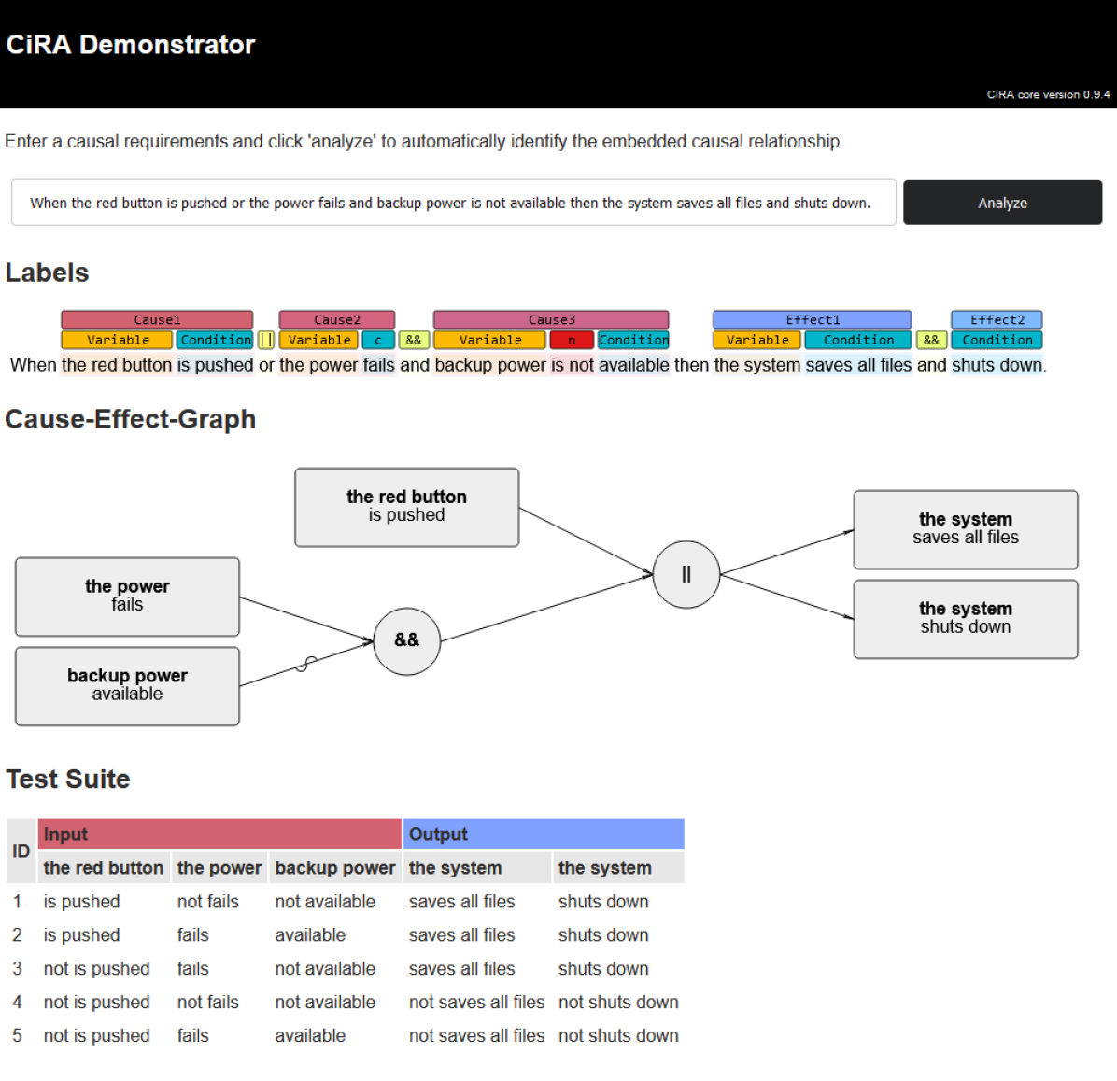Image resolution: width=1117 pixels, height=1081 pixels.
Task: Click 'saves all files' in labeled sentence
Action: pos(858,365)
